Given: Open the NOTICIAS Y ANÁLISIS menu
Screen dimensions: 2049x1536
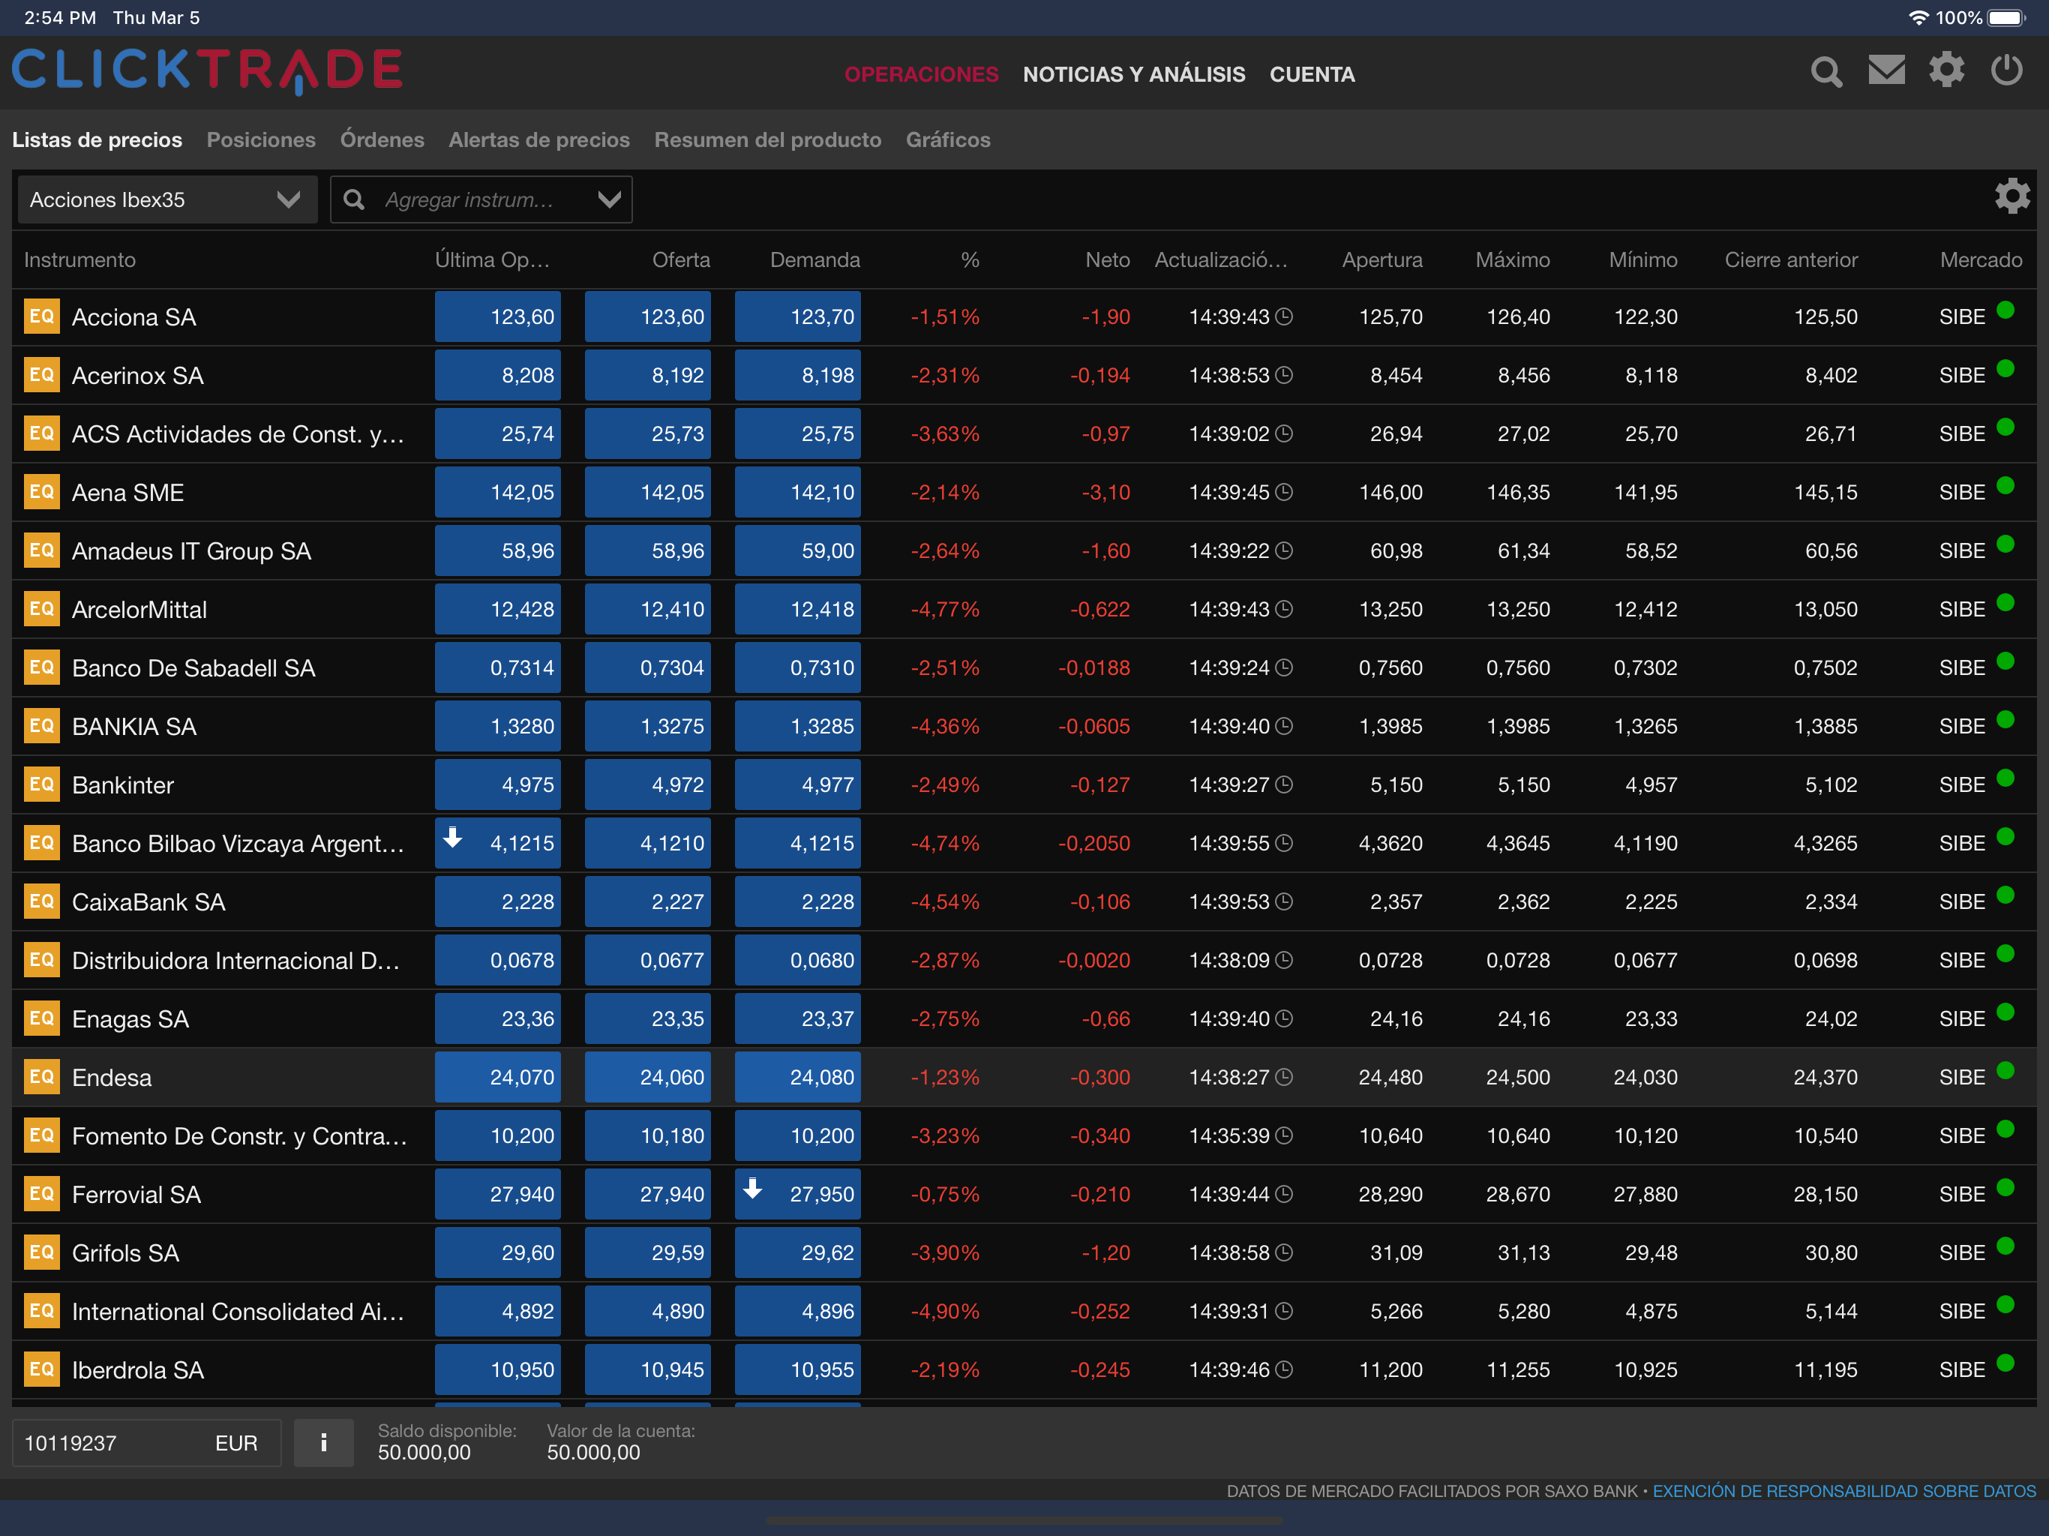Looking at the screenshot, I should pyautogui.click(x=1134, y=74).
